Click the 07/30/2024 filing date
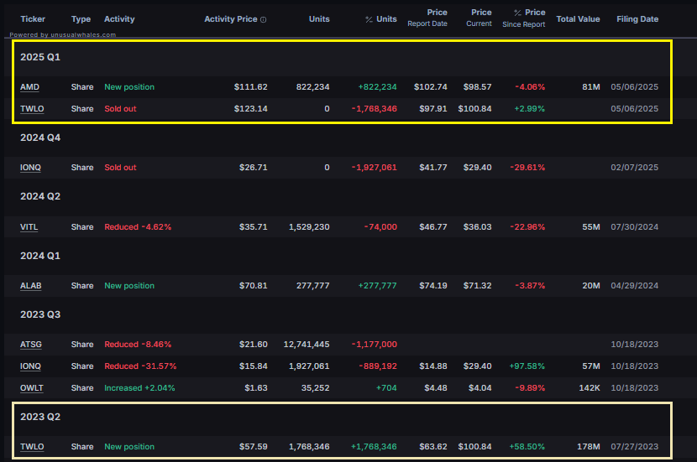This screenshot has height=462, width=697. [x=634, y=226]
